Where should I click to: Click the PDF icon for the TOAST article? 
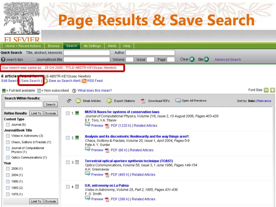click(x=107, y=175)
